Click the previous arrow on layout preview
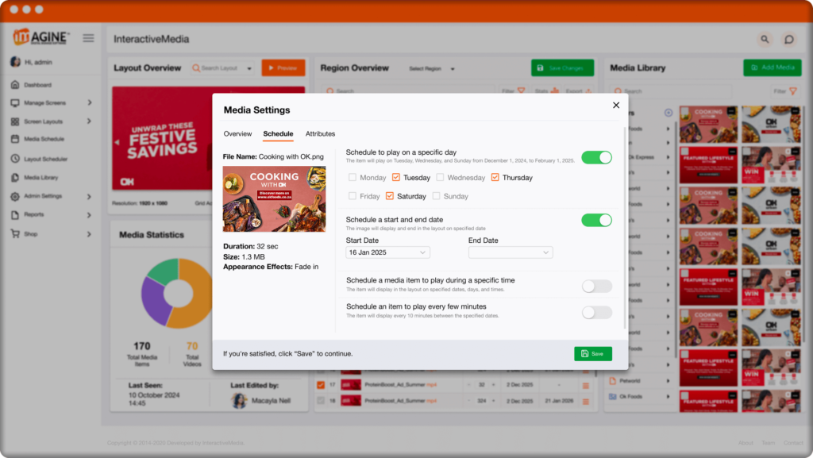Screen dimensions: 813x458 coord(117,142)
